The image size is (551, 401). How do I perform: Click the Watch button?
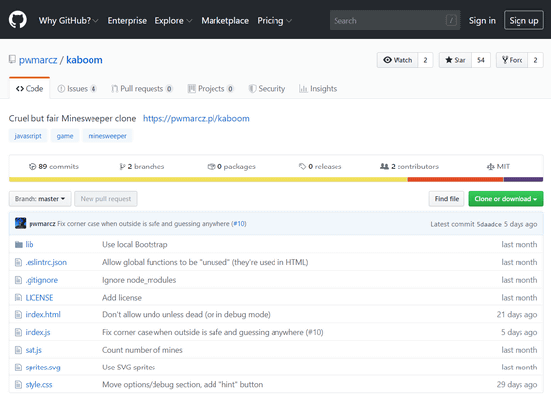click(398, 60)
